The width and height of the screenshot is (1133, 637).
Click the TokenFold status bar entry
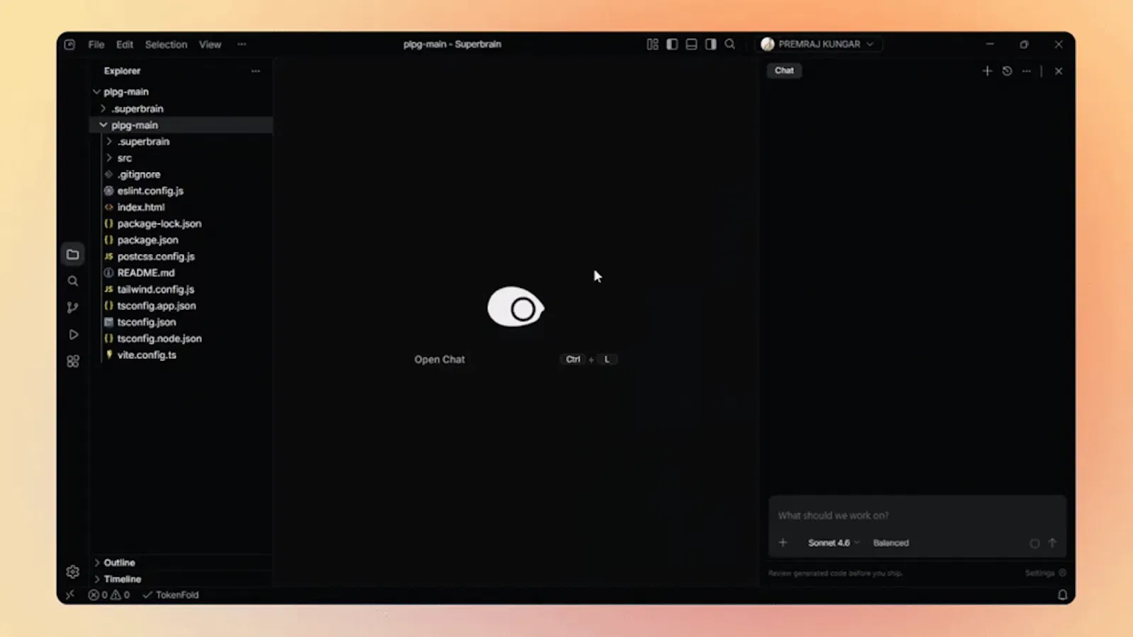tap(171, 595)
